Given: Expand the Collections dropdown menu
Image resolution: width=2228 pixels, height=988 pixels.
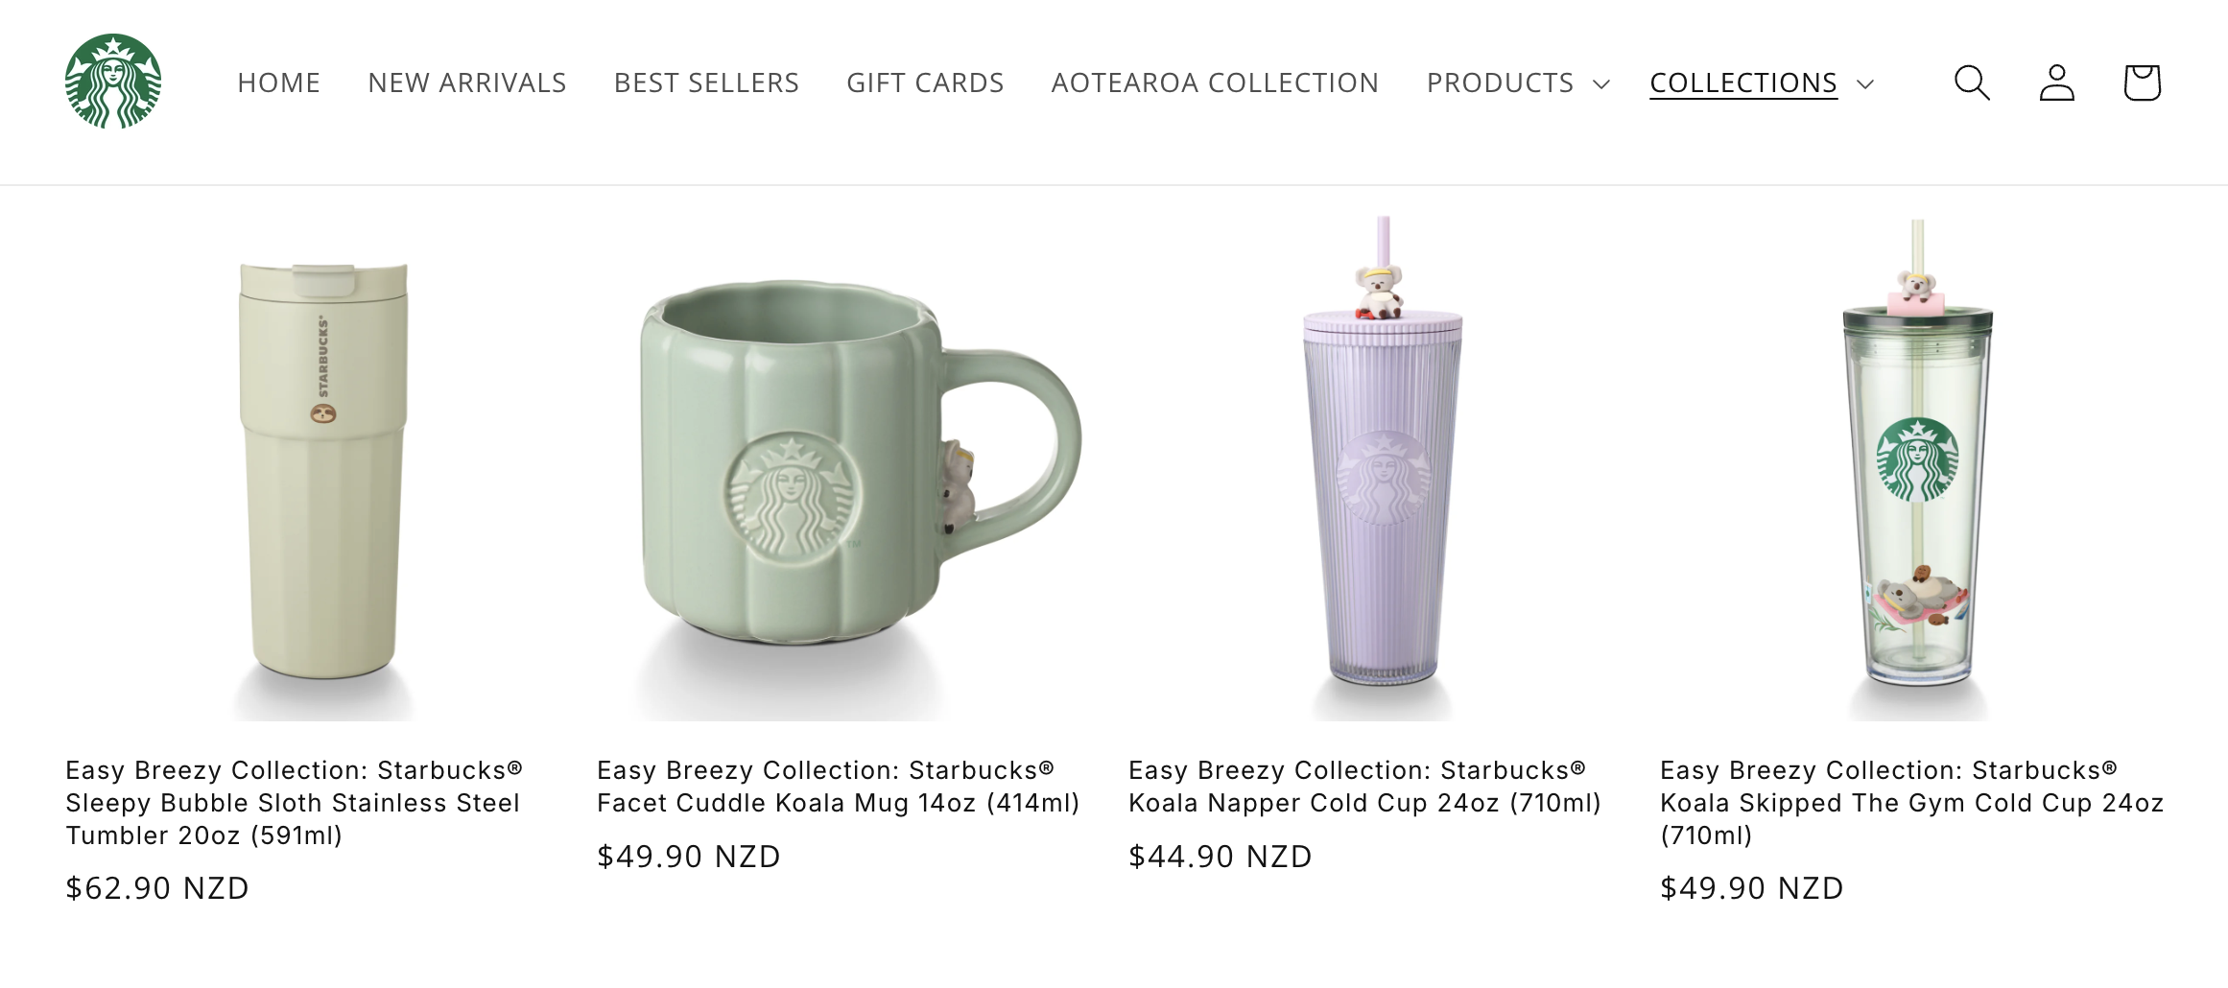Looking at the screenshot, I should click(x=1762, y=82).
